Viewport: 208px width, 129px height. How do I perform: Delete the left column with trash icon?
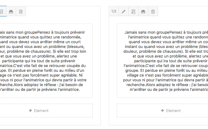21,12
